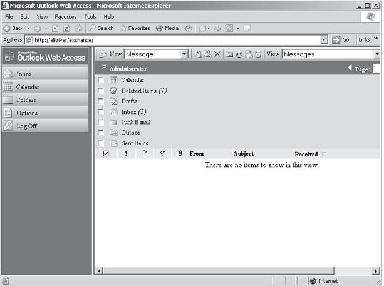Screen dimensions: 384x286
Task: Open Folders in the navigation pane
Action: 45,100
